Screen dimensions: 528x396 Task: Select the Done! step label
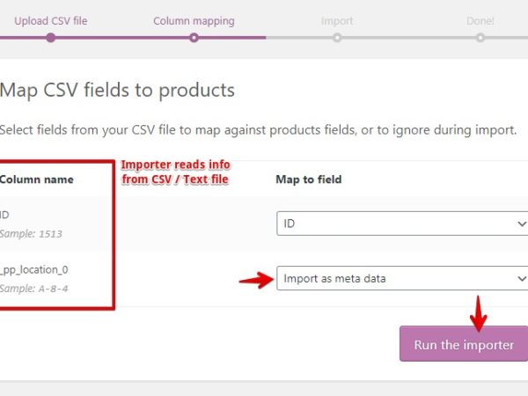[x=480, y=20]
